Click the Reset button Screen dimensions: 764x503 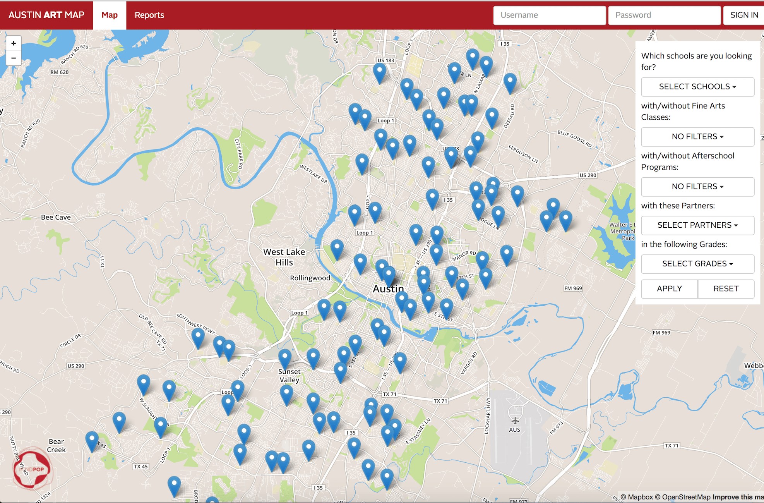coord(726,289)
